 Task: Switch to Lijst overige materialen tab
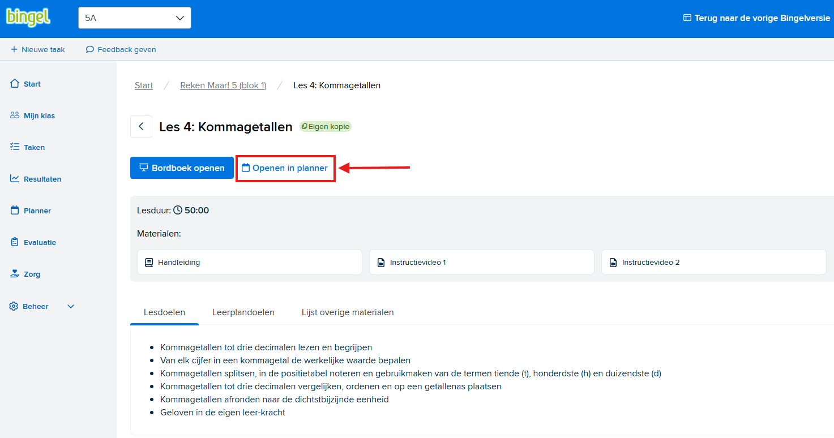[x=348, y=312]
